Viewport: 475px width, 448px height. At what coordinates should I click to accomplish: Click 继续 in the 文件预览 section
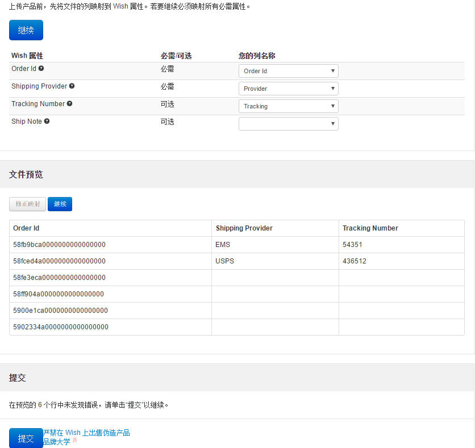(x=59, y=204)
